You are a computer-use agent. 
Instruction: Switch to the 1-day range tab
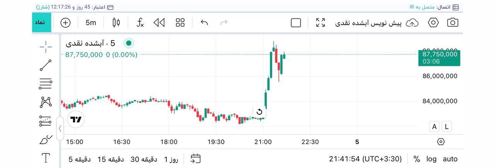click(171, 159)
